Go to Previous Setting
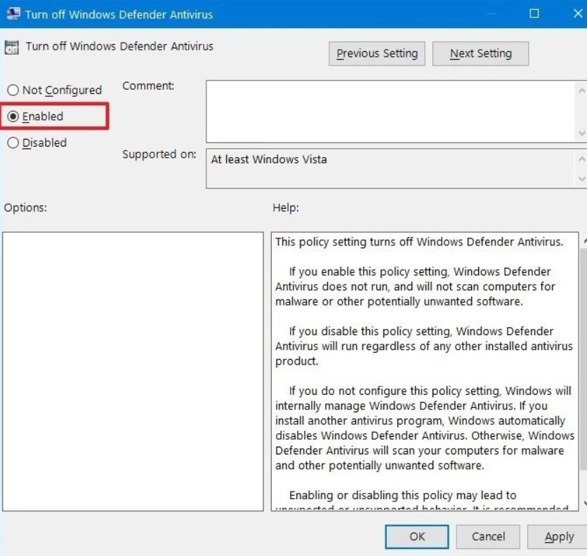The width and height of the screenshot is (587, 556). (x=376, y=53)
